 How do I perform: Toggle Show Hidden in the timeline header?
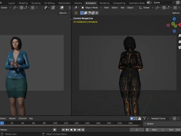pos(136,119)
